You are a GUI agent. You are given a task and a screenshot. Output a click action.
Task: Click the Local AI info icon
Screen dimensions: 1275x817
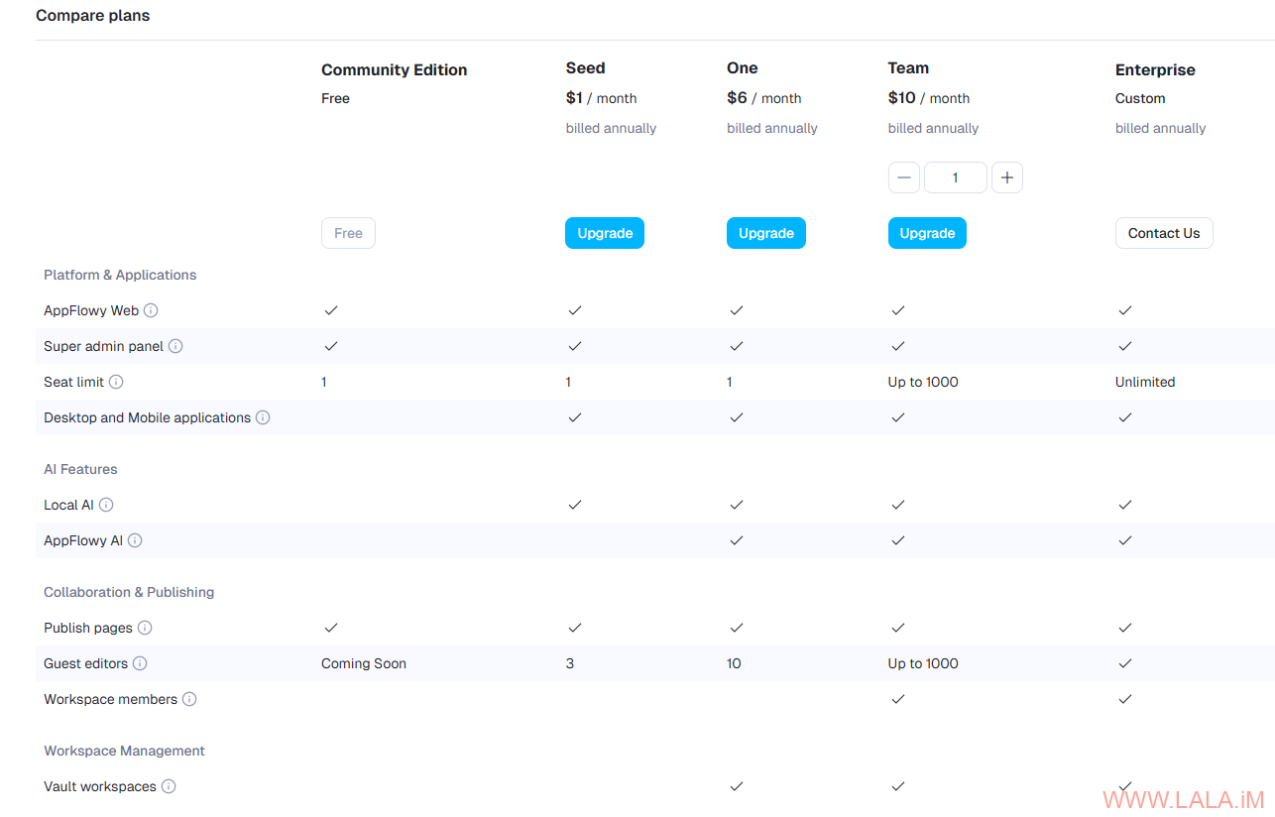tap(106, 505)
